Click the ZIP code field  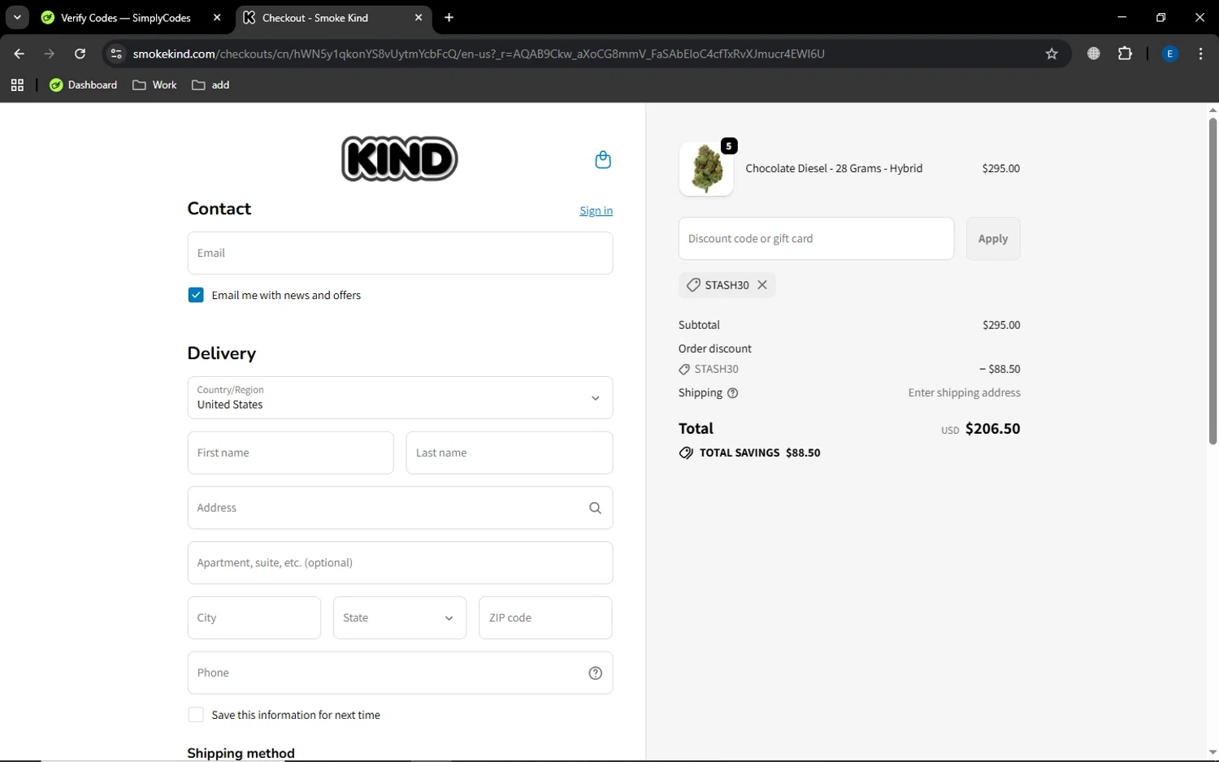(x=545, y=617)
